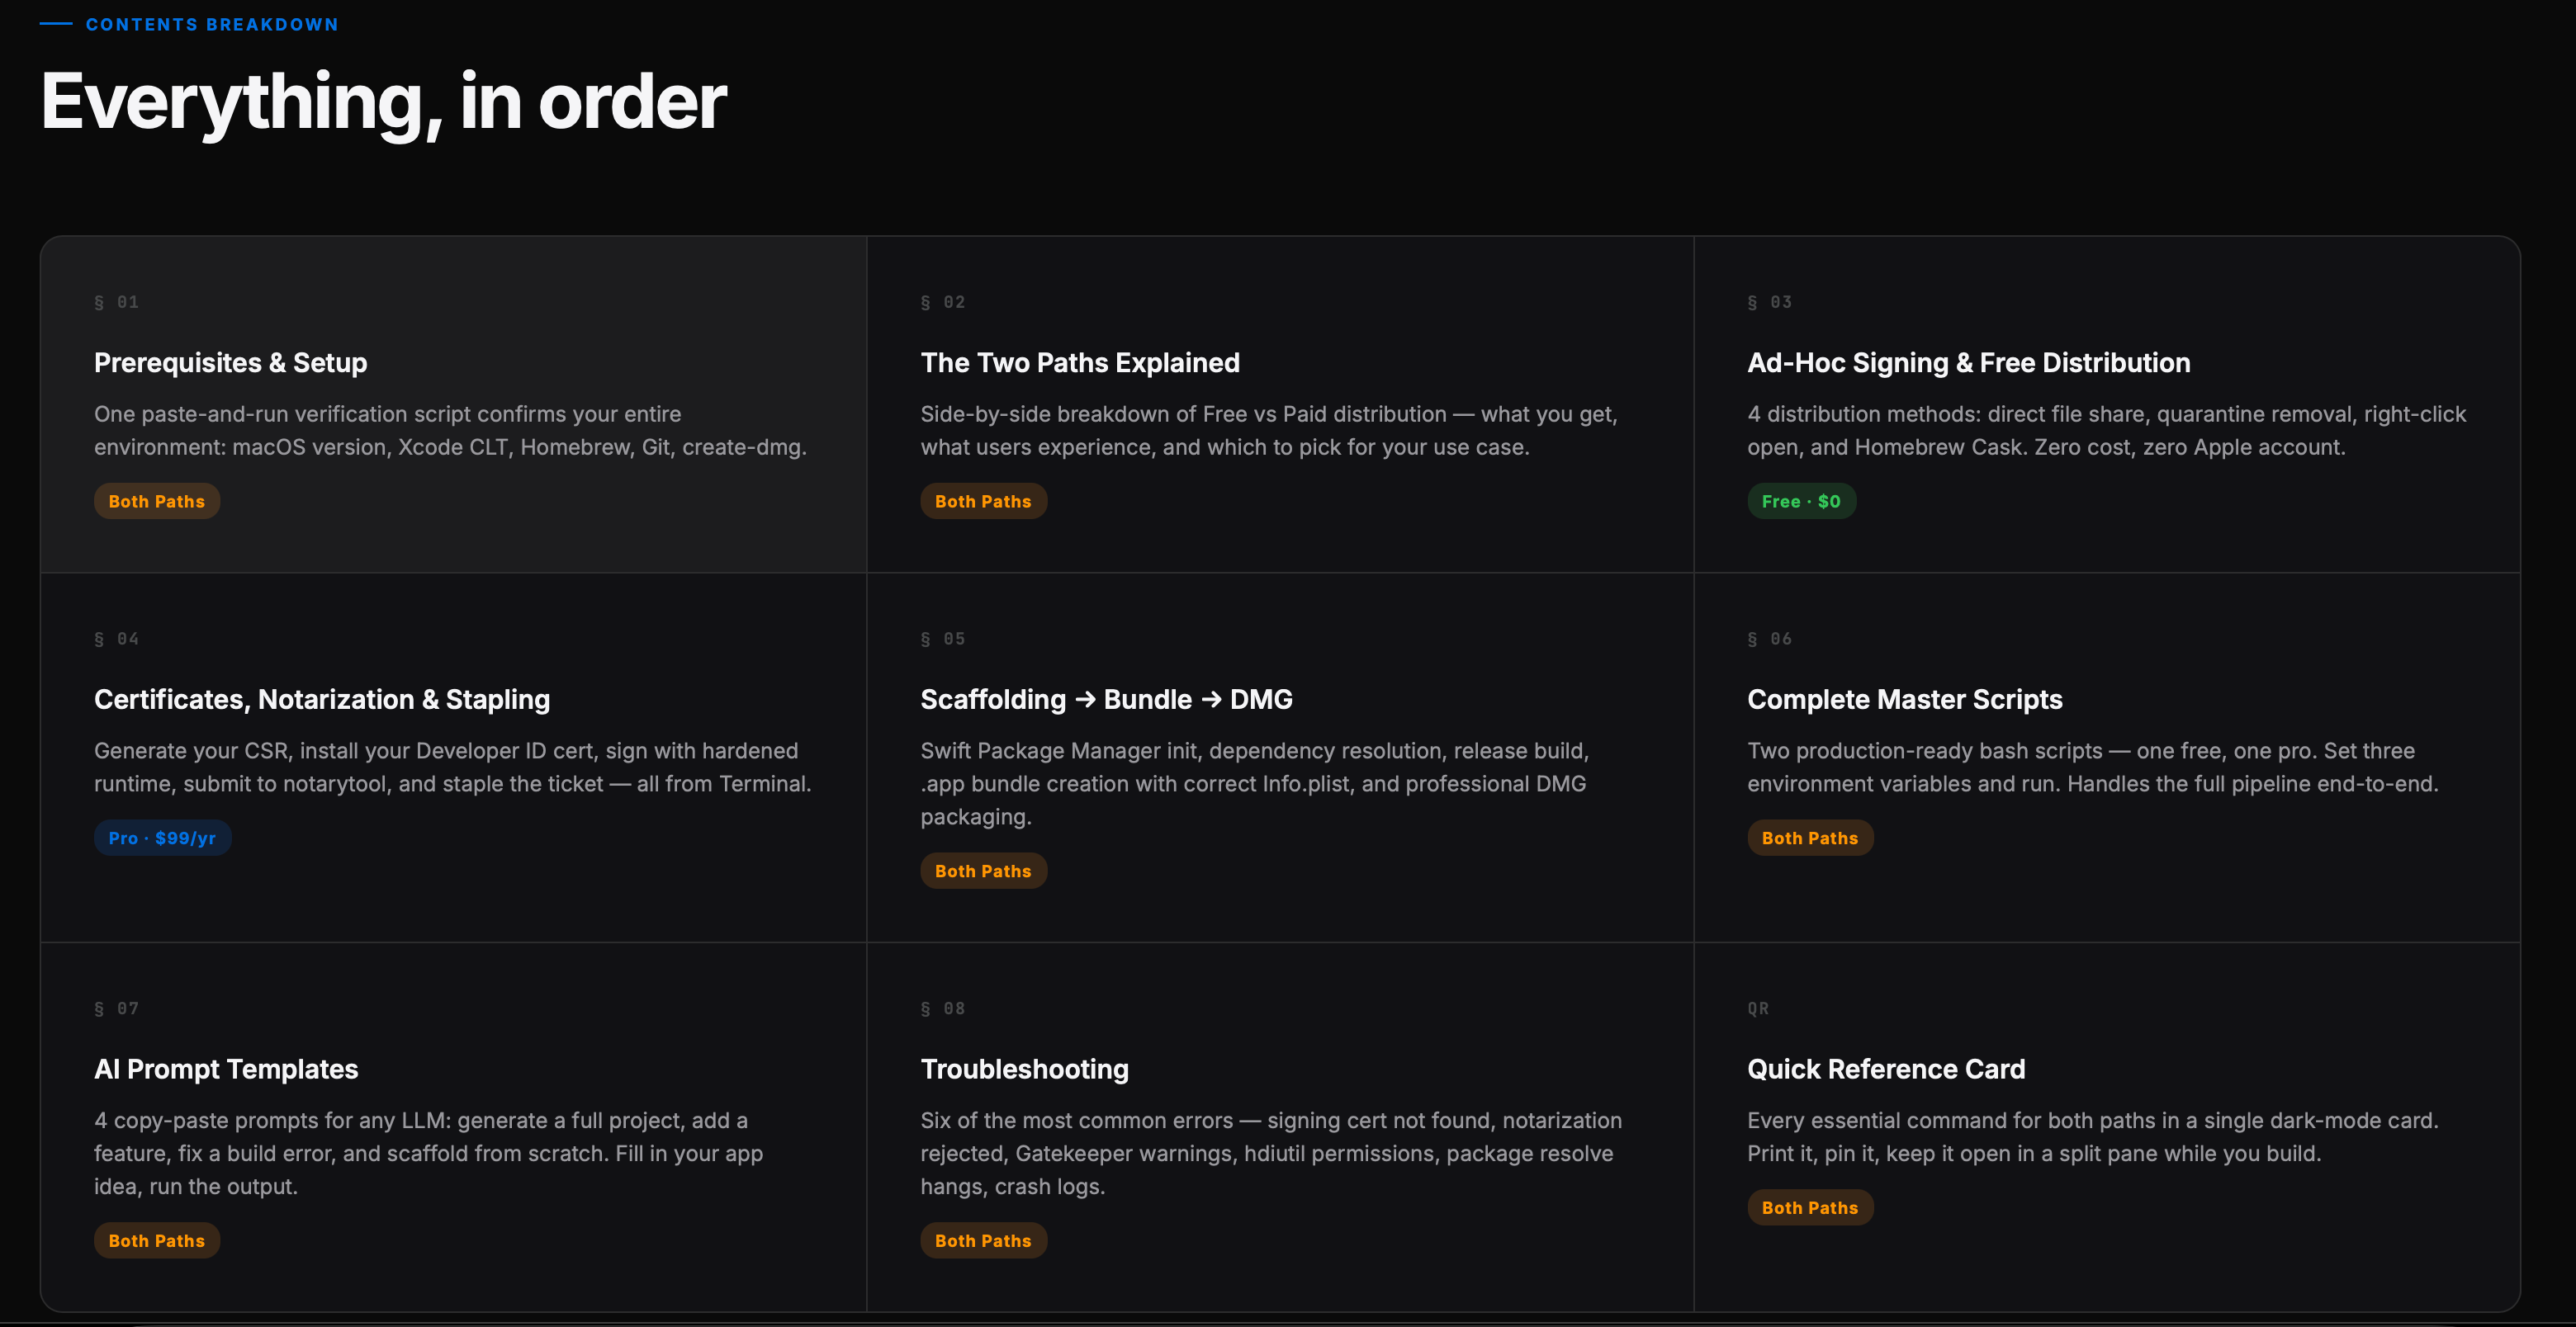The image size is (2576, 1327).
Task: Click section number '§ 06'
Action: (x=1770, y=639)
